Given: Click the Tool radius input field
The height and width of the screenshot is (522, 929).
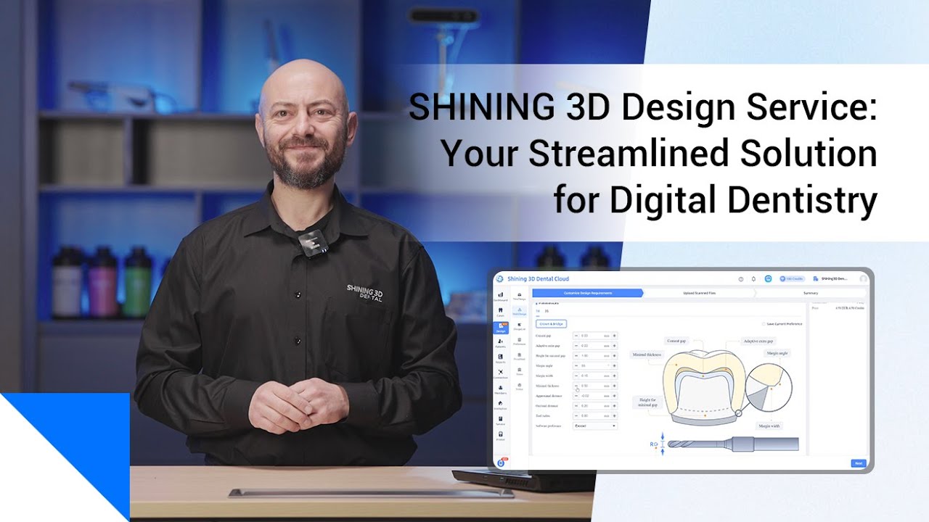Looking at the screenshot, I should tap(595, 415).
